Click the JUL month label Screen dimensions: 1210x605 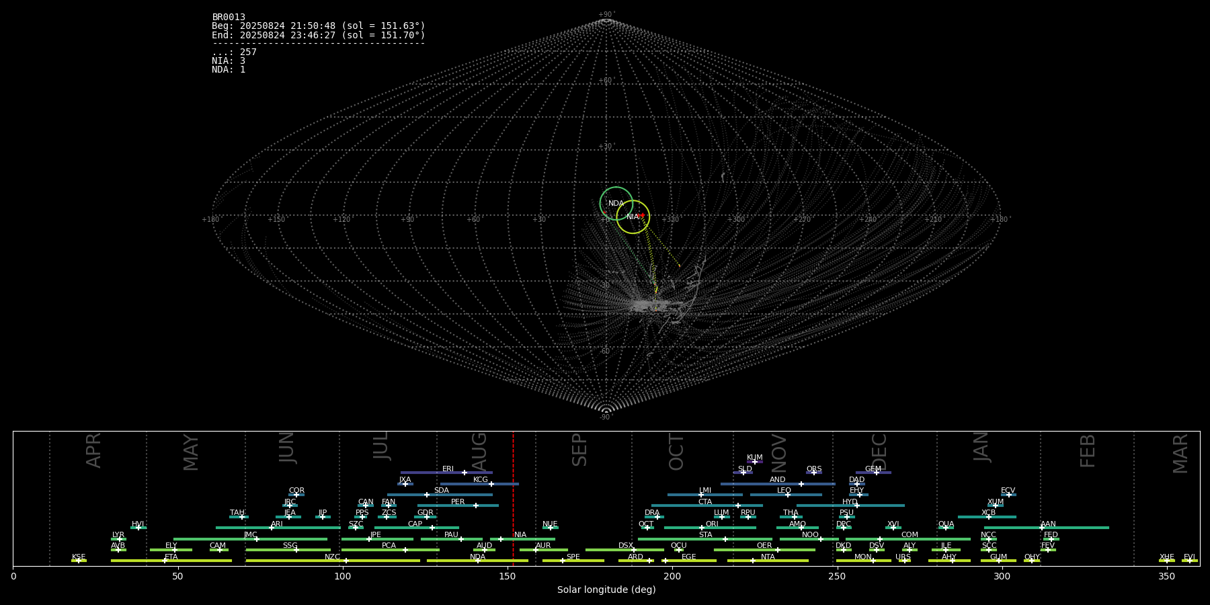point(381,446)
